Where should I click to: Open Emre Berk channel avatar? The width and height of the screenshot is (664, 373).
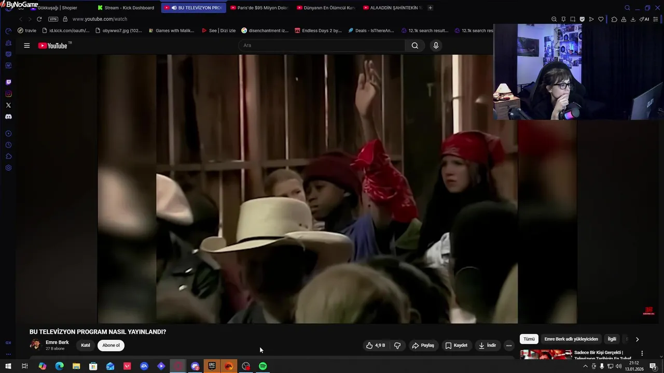tap(35, 345)
